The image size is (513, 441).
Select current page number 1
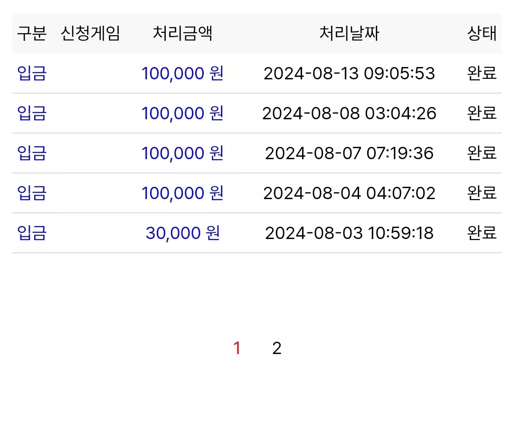tap(237, 348)
